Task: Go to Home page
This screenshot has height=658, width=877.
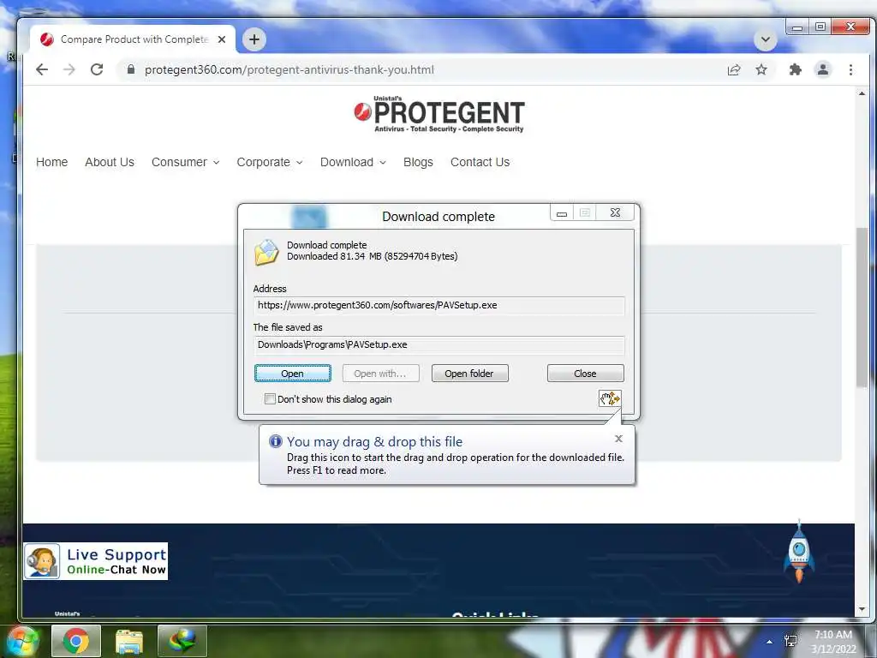Action: click(x=52, y=162)
